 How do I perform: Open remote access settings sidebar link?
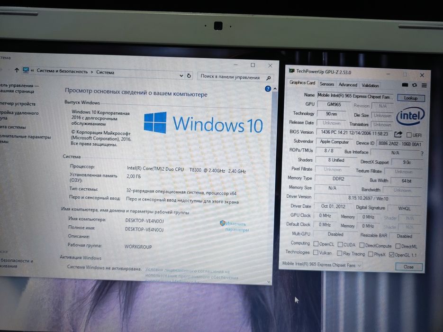[19, 115]
